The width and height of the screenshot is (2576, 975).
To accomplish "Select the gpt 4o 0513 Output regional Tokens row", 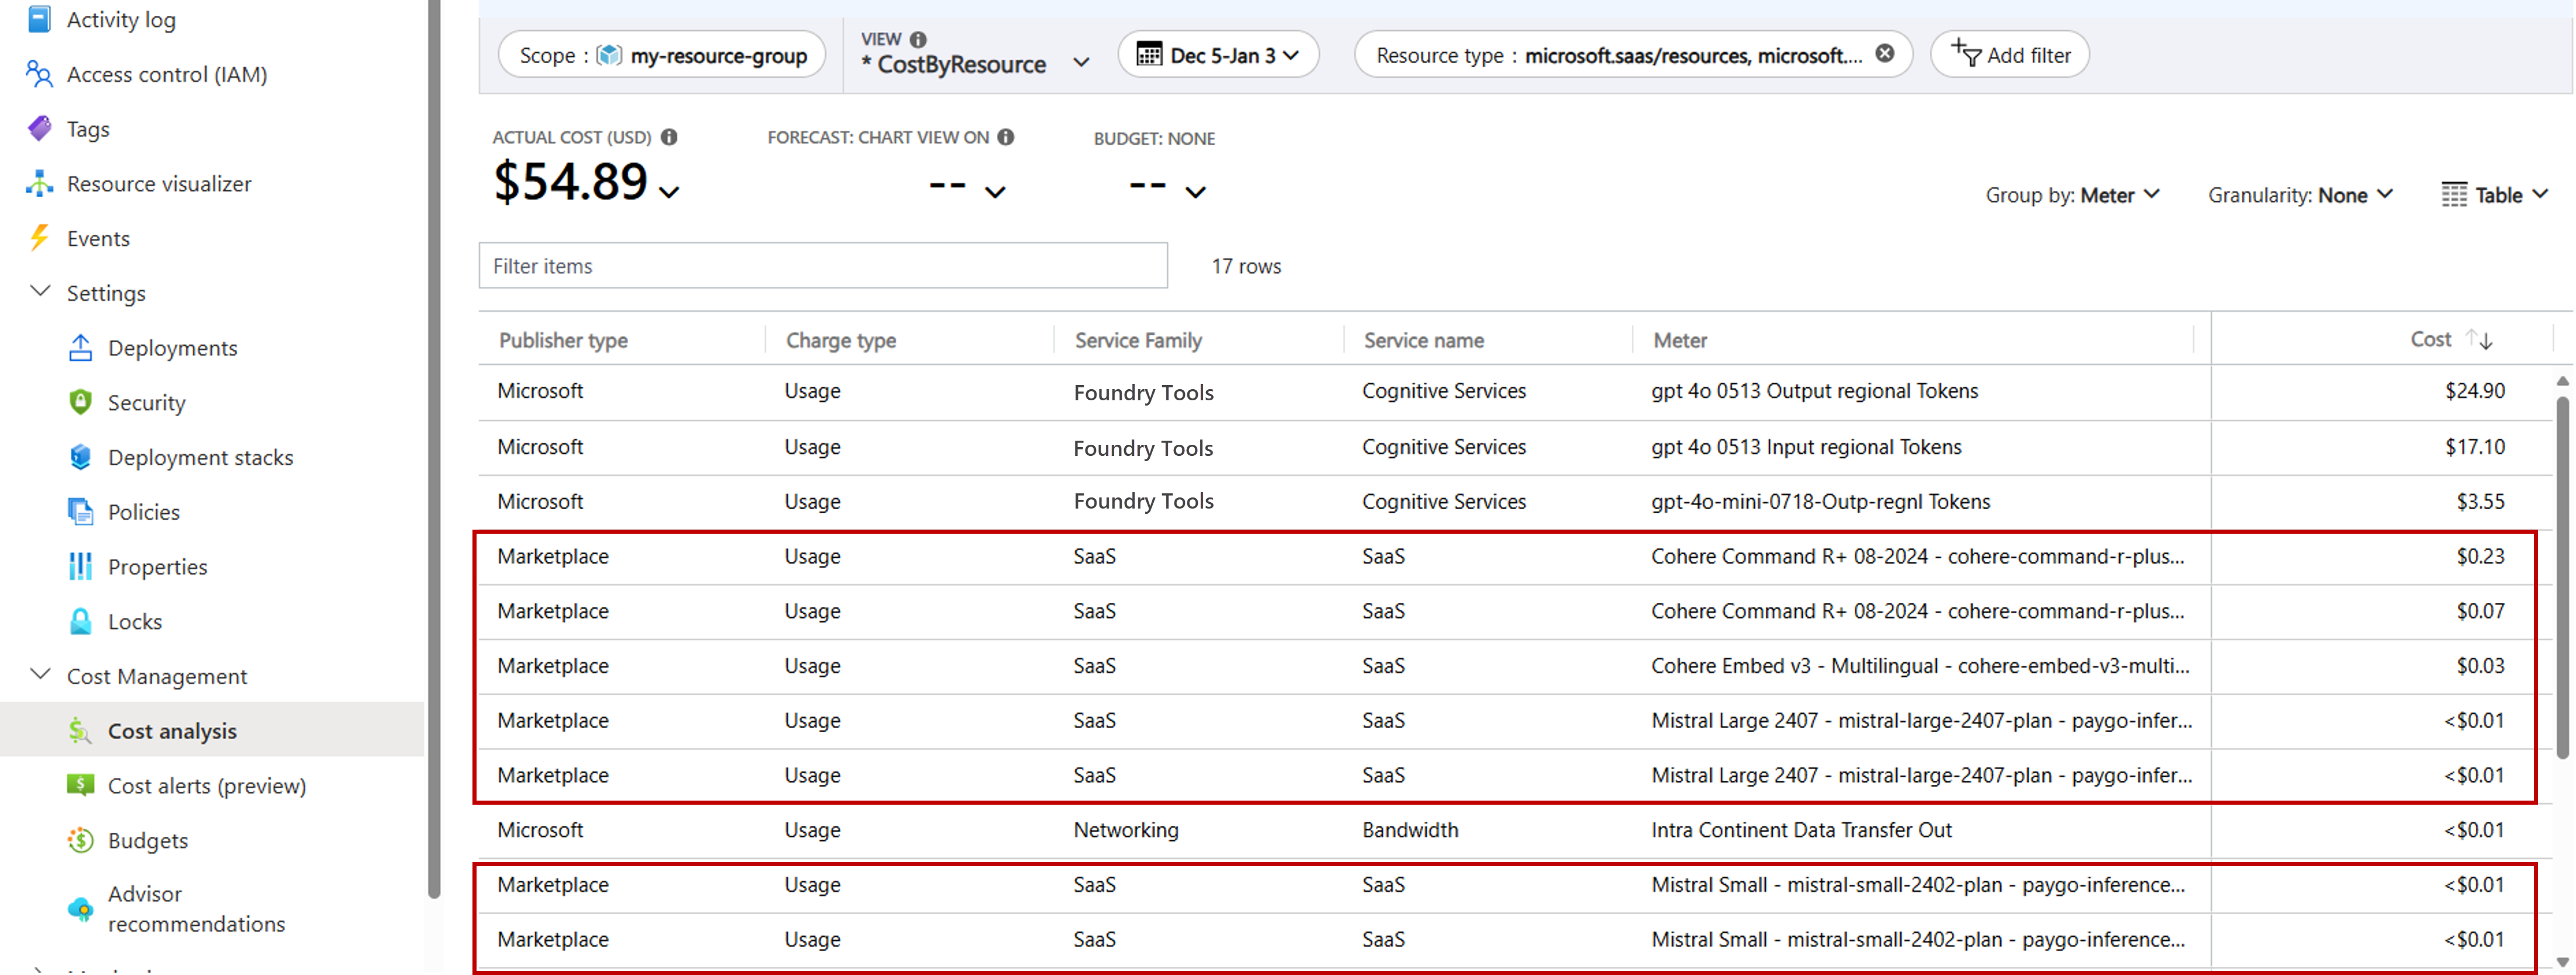I will coord(1514,392).
